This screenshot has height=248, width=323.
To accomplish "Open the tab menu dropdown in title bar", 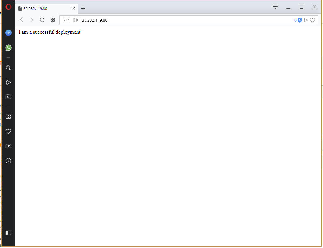I will click(x=275, y=7).
